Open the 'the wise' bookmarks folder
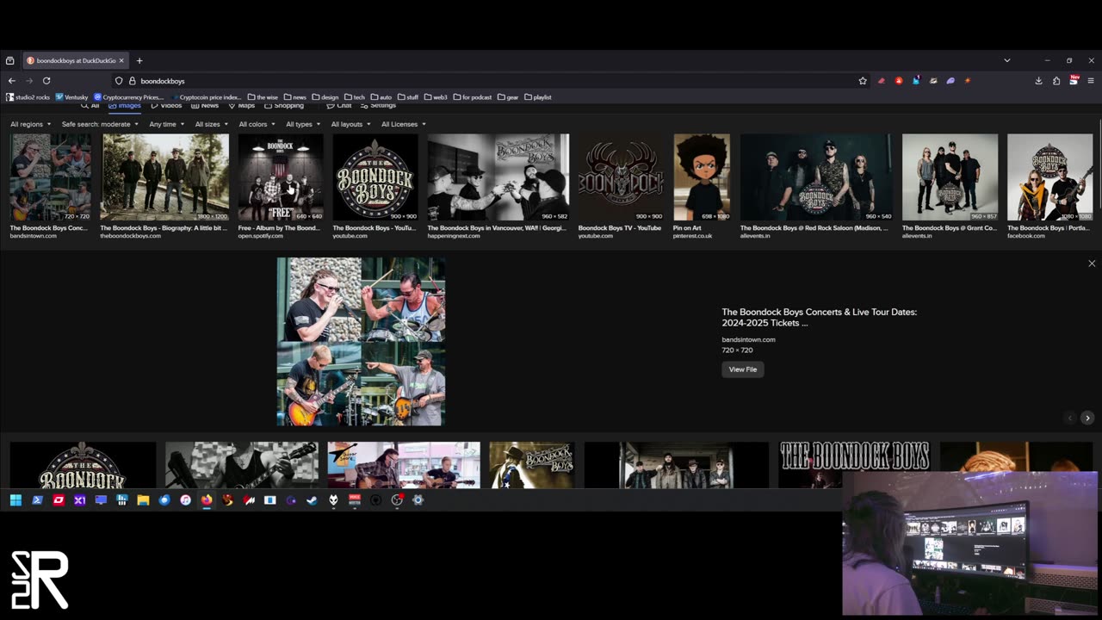The width and height of the screenshot is (1102, 620). [x=263, y=97]
